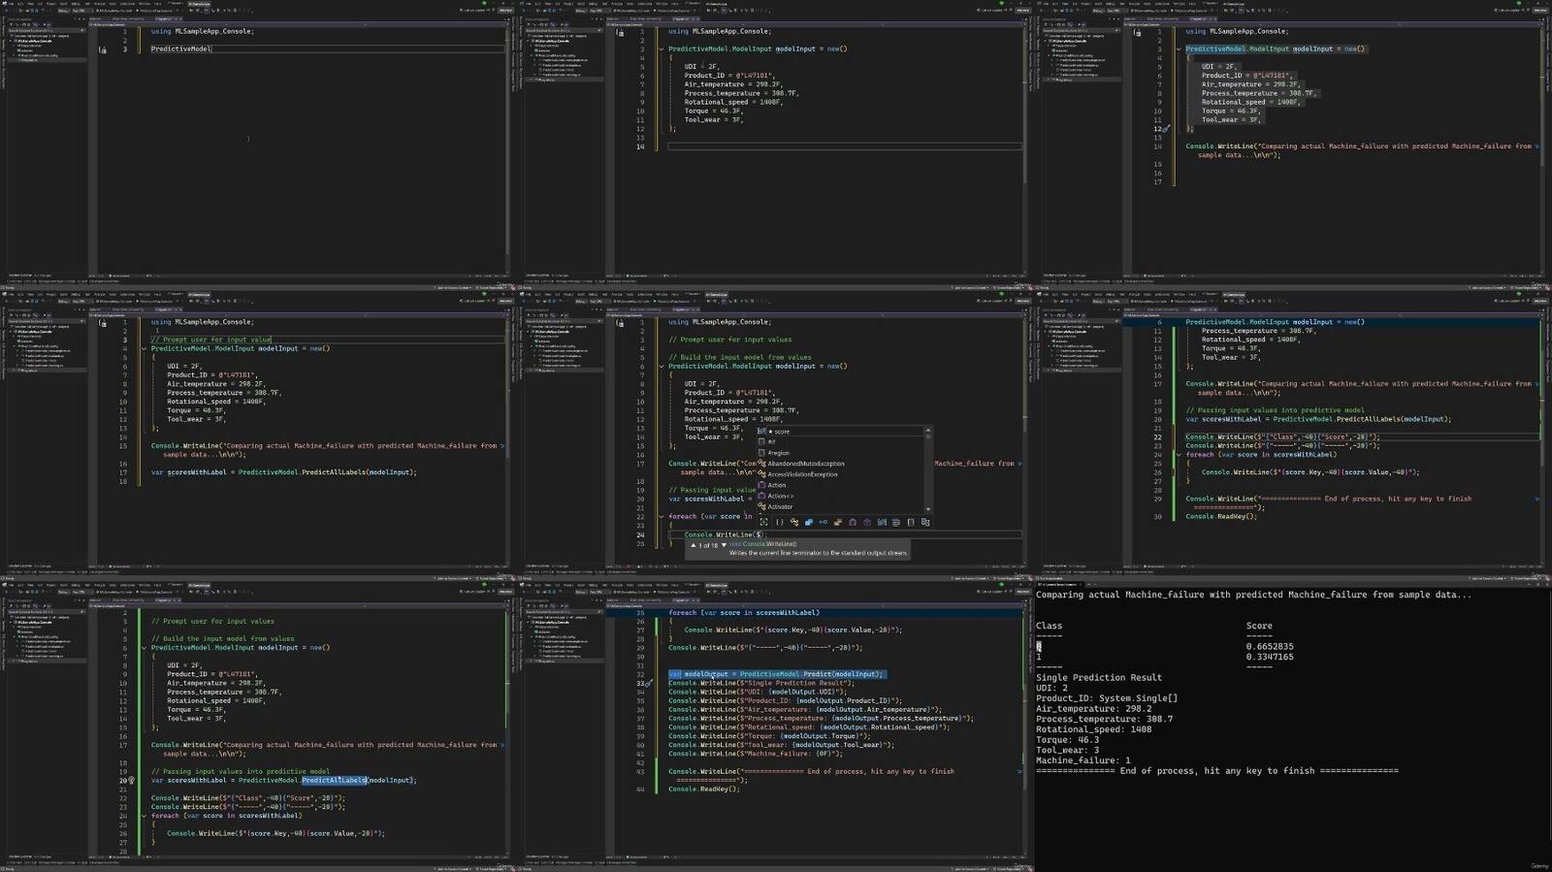Toggle the namespaces {} filter in IntelliSense bar

(x=779, y=523)
